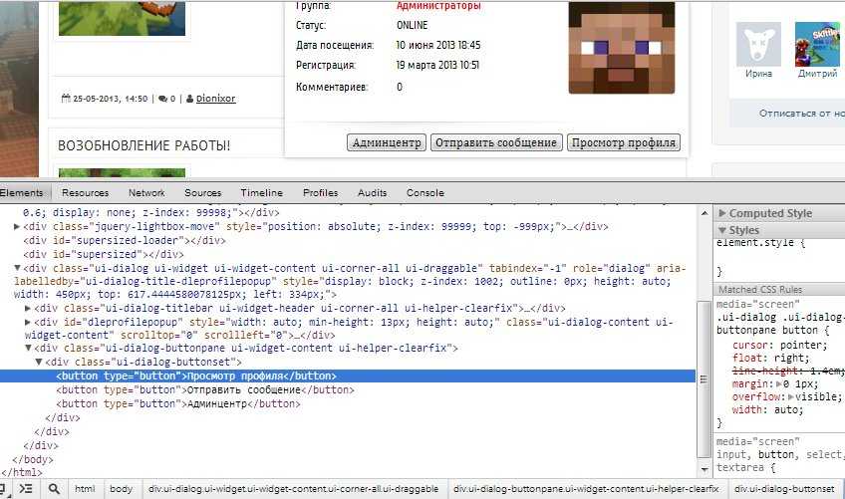Select the supersized-loader div node
Viewport: 845px width, 499px height.
point(125,240)
